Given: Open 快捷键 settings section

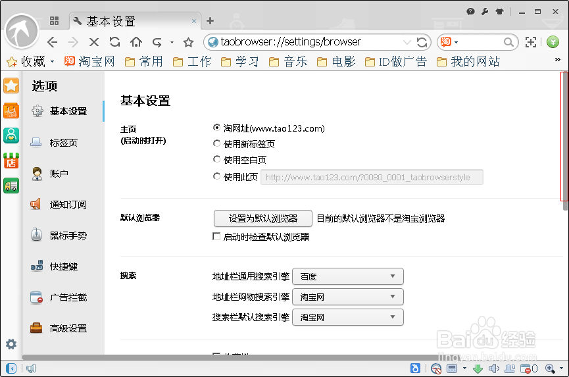Looking at the screenshot, I should tap(64, 266).
